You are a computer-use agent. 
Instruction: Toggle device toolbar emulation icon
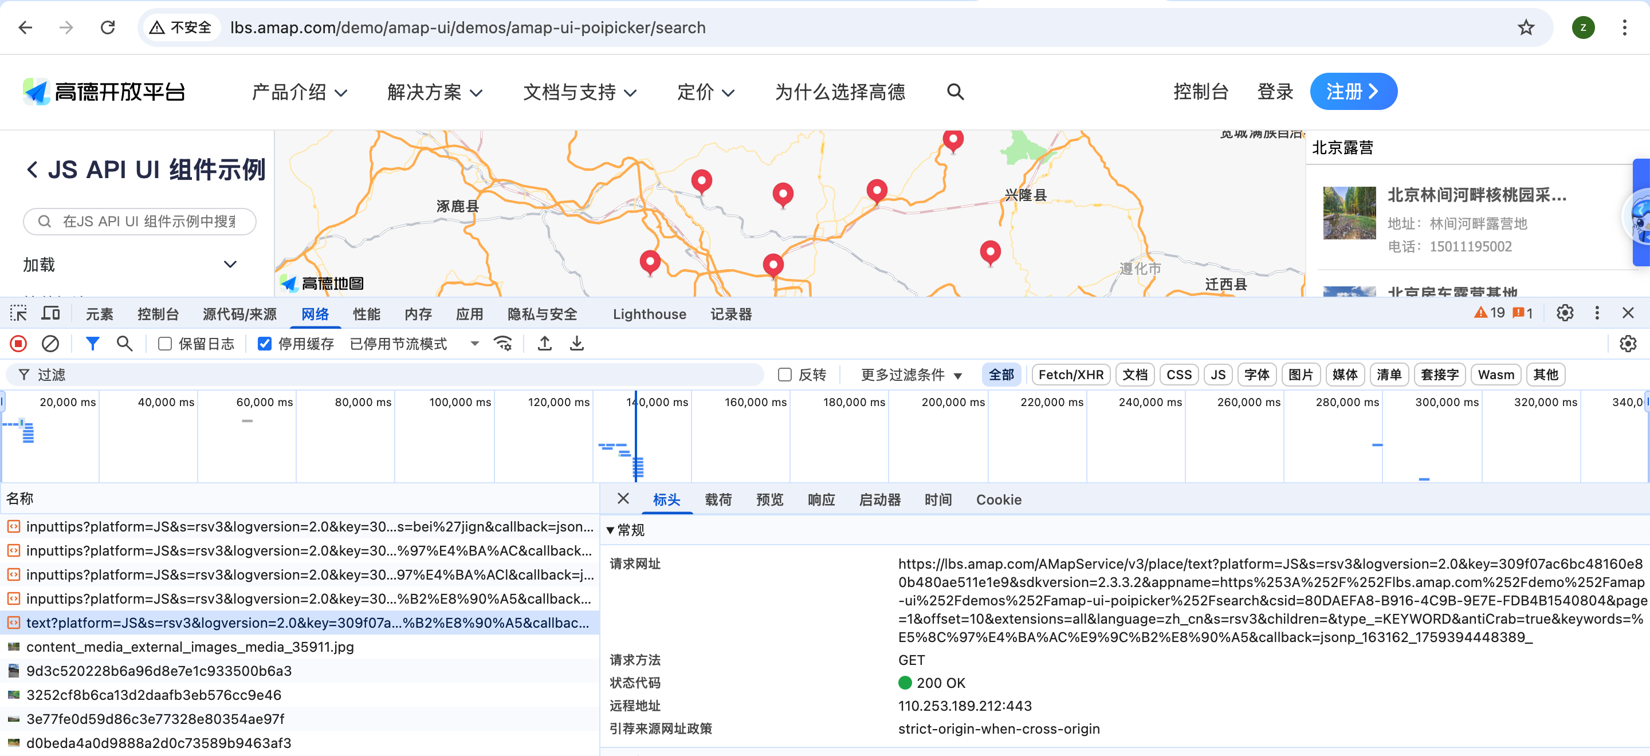50,314
